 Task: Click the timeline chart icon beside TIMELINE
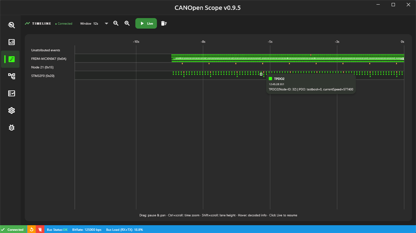27,23
